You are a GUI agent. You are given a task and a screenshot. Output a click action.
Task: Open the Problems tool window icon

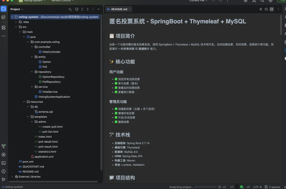3,171
